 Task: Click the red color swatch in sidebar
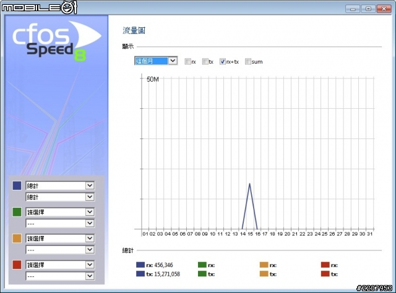tap(17, 265)
